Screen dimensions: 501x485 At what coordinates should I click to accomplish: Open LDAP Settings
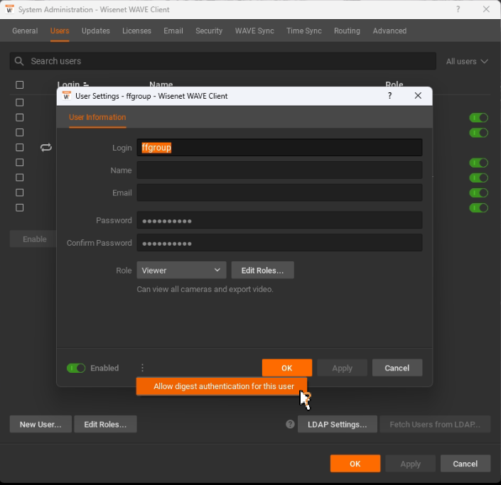click(338, 424)
